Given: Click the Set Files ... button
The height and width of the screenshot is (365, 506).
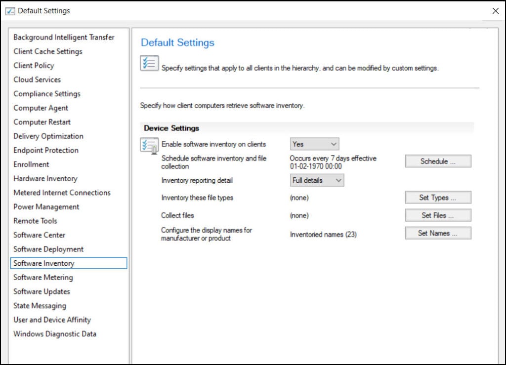Looking at the screenshot, I should click(438, 215).
